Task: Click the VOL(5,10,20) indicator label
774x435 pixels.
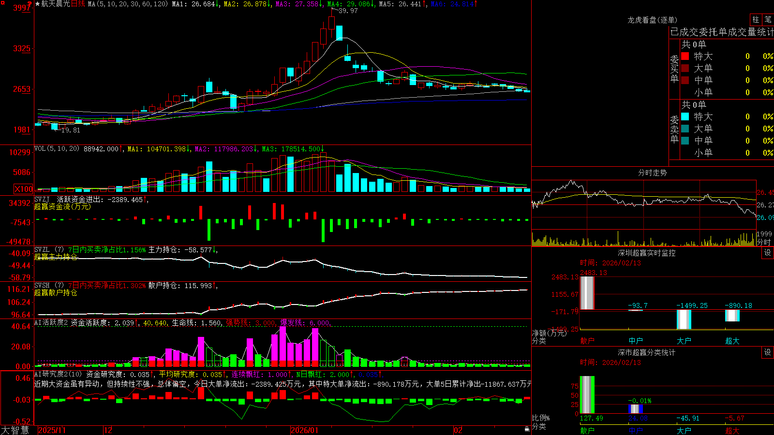Action: pyautogui.click(x=57, y=149)
